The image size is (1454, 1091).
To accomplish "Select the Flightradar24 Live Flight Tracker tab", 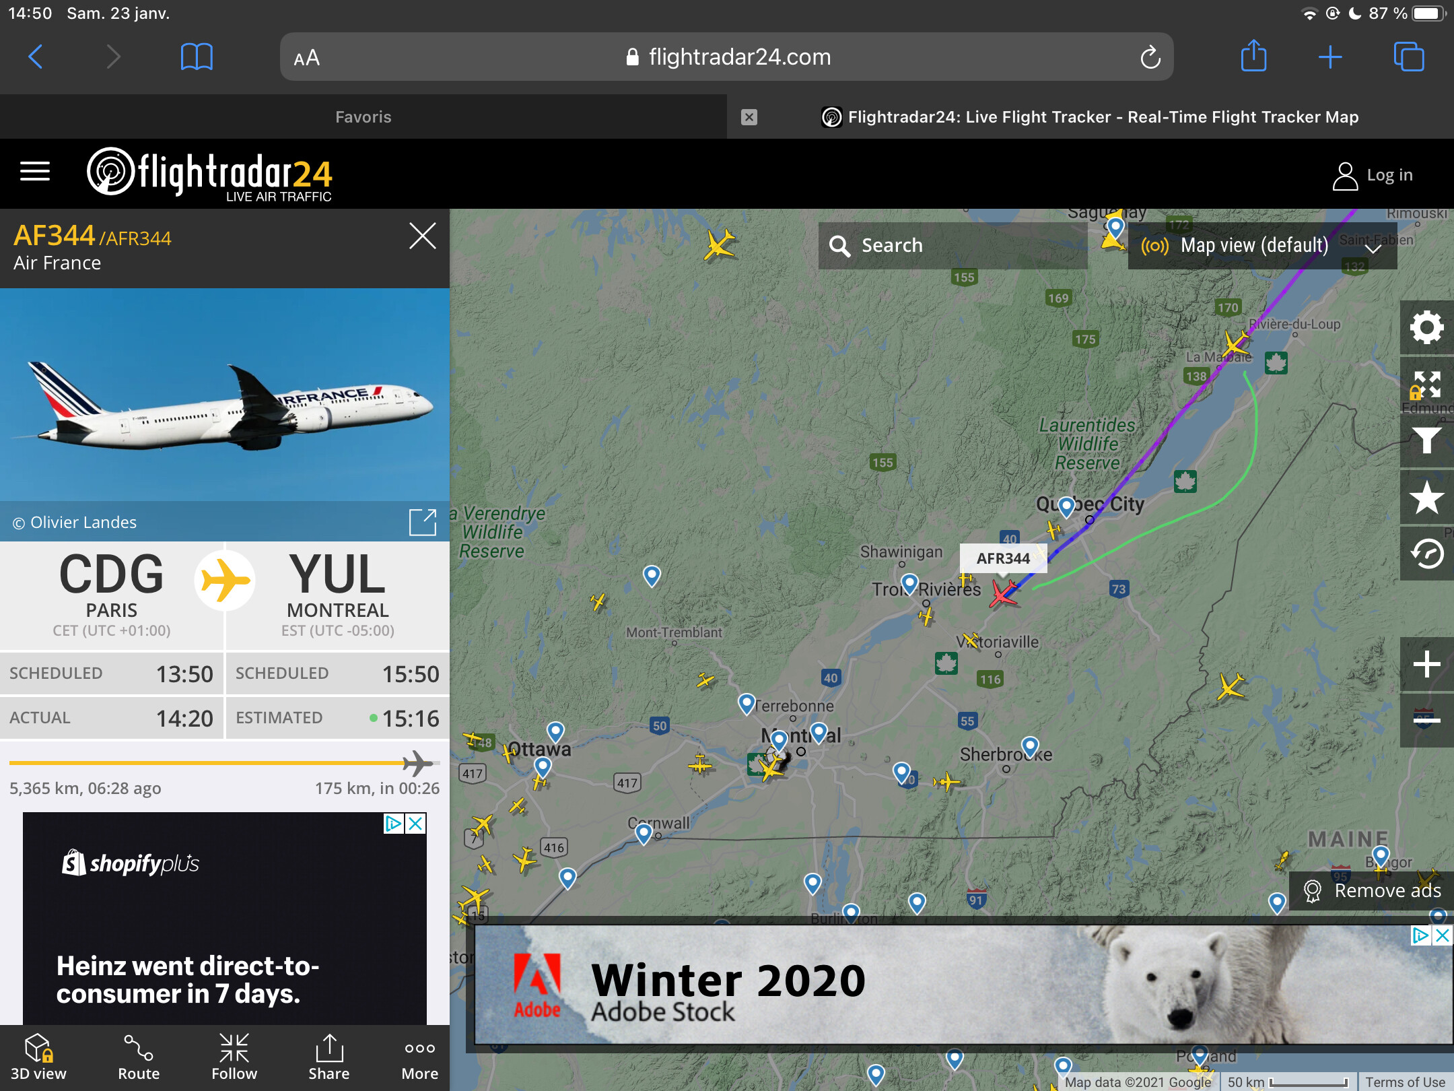I will coord(1090,117).
